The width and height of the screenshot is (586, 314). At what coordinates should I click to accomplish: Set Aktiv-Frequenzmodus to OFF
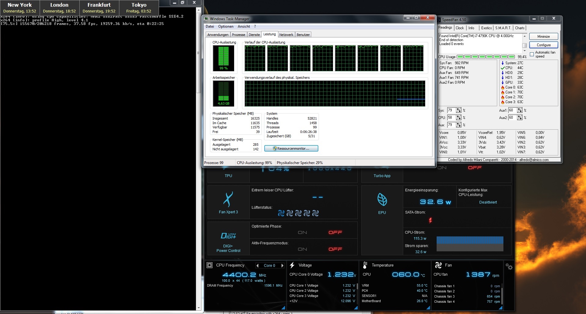tap(335, 249)
